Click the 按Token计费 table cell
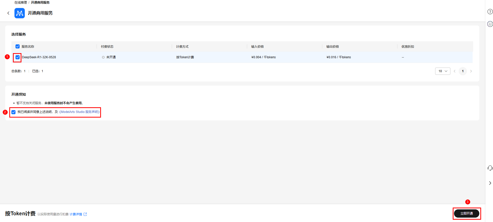Image resolution: width=493 pixels, height=222 pixels. tap(185, 57)
